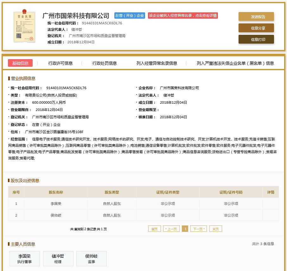Open the 储冲哲 经理 personnel card
Screen dimensions: 287x271
tap(58, 259)
